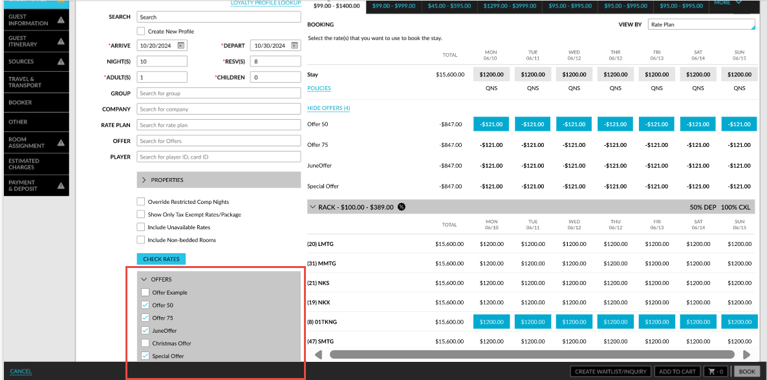Click warning icon beside Room Assignment

(61, 142)
